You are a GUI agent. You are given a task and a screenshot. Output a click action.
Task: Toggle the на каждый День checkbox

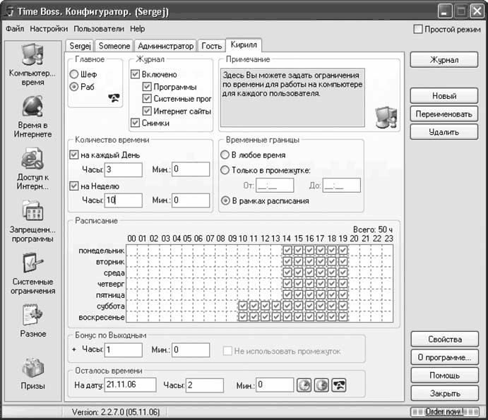pyautogui.click(x=74, y=155)
